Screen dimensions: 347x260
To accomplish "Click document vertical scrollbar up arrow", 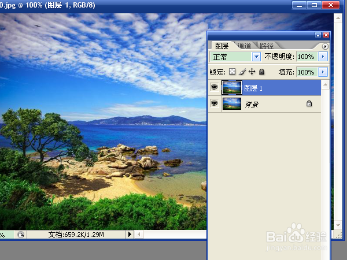I will pos(338,18).
